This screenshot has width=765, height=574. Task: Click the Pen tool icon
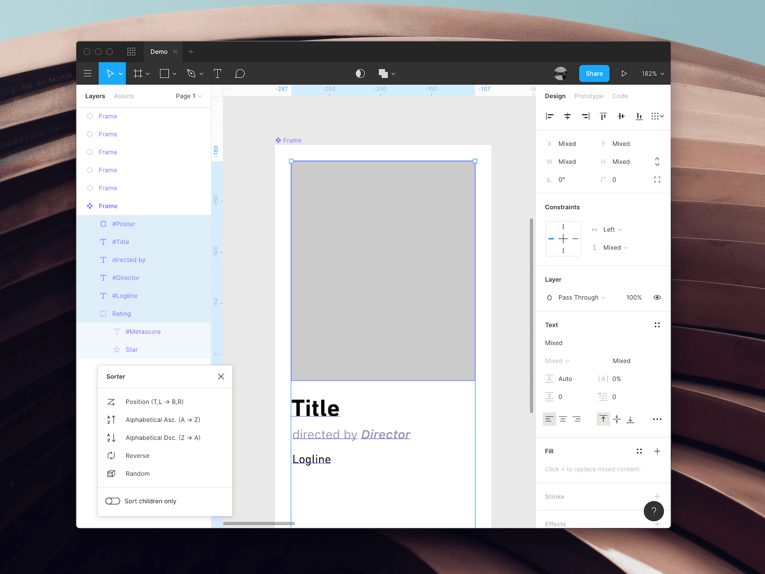tap(191, 74)
